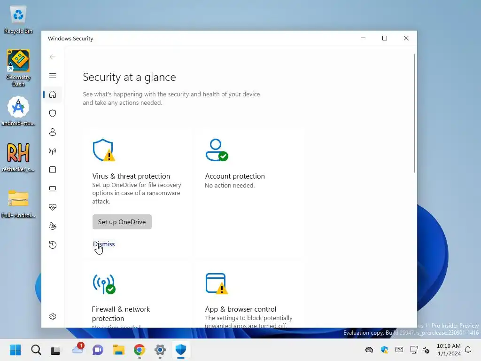The height and width of the screenshot is (361, 481).
Task: Open the Chat app on the taskbar
Action: tap(98, 350)
